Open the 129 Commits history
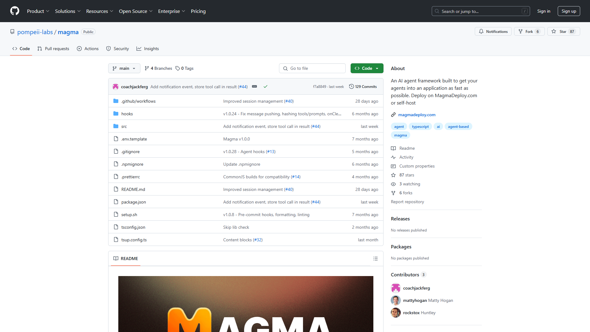This screenshot has height=332, width=590. (363, 87)
